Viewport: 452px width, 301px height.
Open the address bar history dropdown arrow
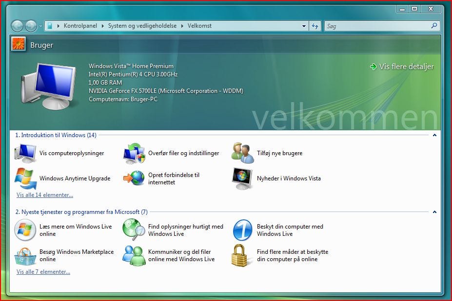click(304, 26)
